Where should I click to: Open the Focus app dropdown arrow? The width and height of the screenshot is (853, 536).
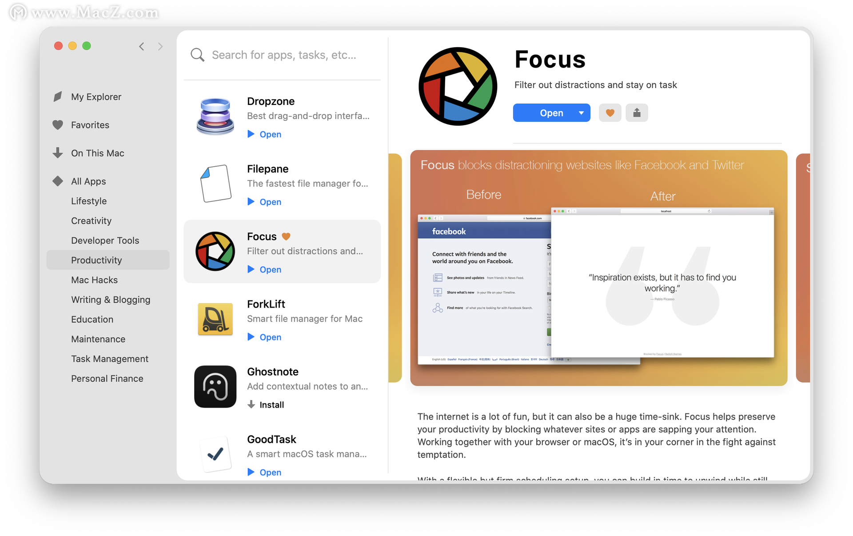[581, 112]
